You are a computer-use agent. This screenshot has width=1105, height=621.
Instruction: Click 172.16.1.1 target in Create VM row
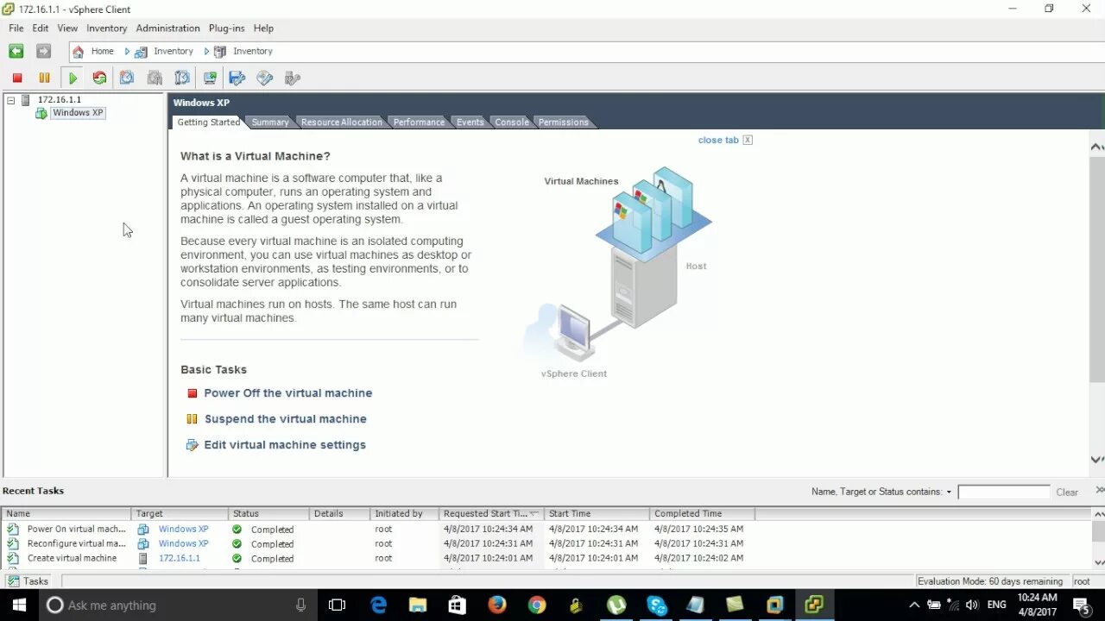[179, 559]
